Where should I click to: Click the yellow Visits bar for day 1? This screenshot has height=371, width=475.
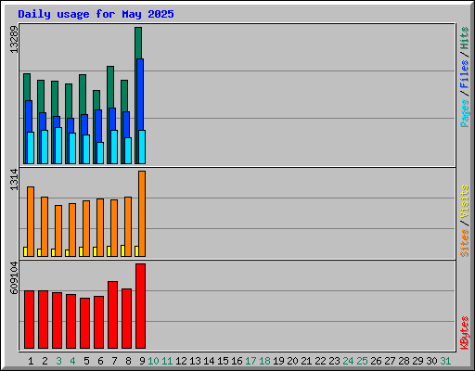(x=25, y=251)
